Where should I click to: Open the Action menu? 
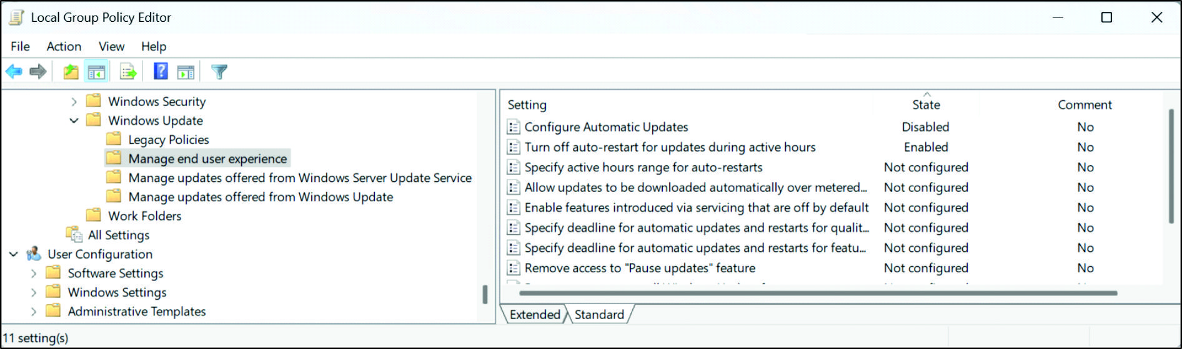coord(64,46)
